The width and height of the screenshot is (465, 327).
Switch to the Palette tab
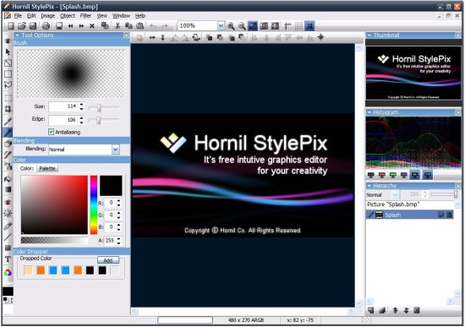(47, 168)
